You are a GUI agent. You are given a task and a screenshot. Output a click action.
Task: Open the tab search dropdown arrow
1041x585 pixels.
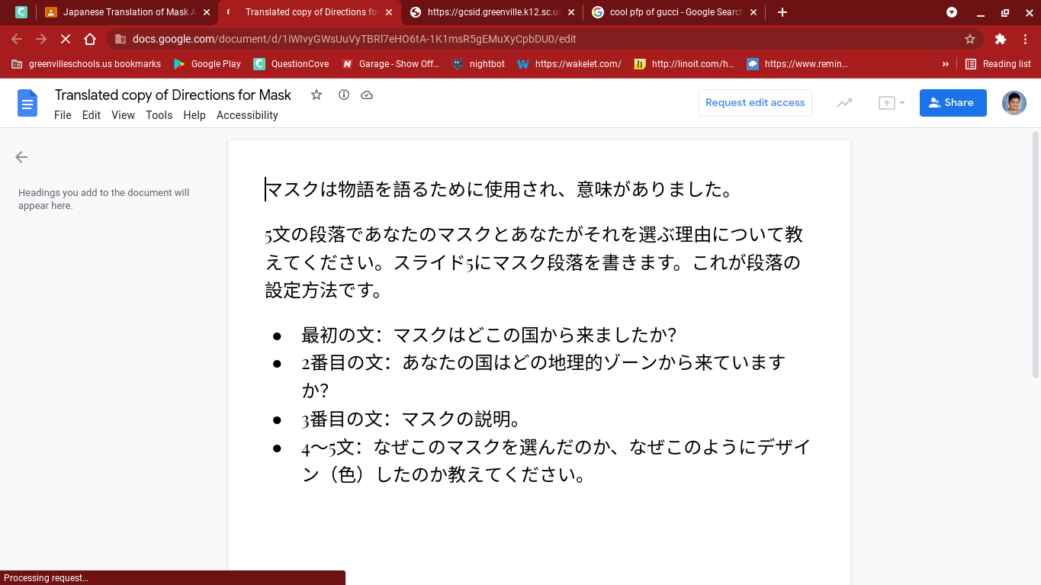[x=952, y=12]
